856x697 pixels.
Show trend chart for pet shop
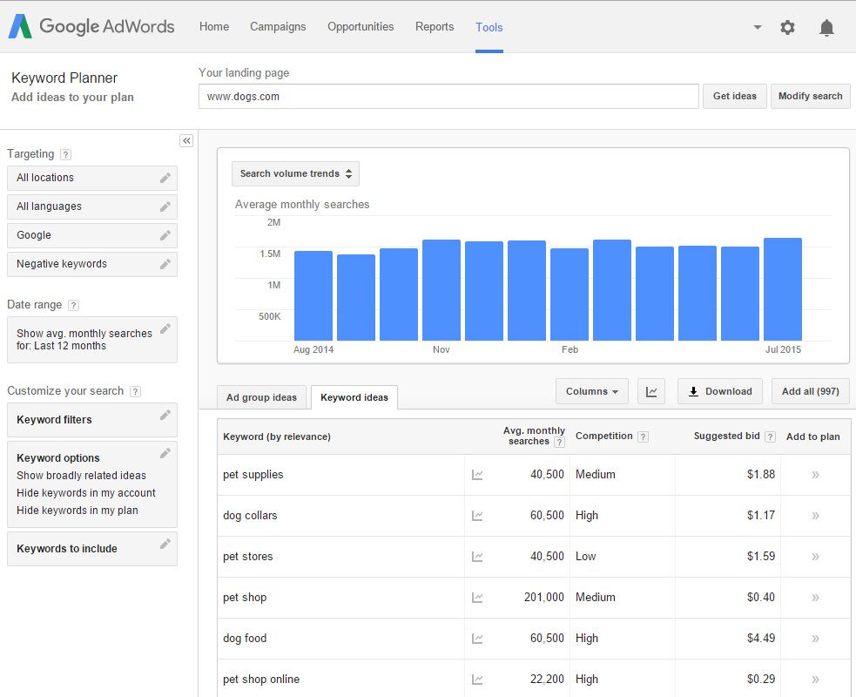477,598
